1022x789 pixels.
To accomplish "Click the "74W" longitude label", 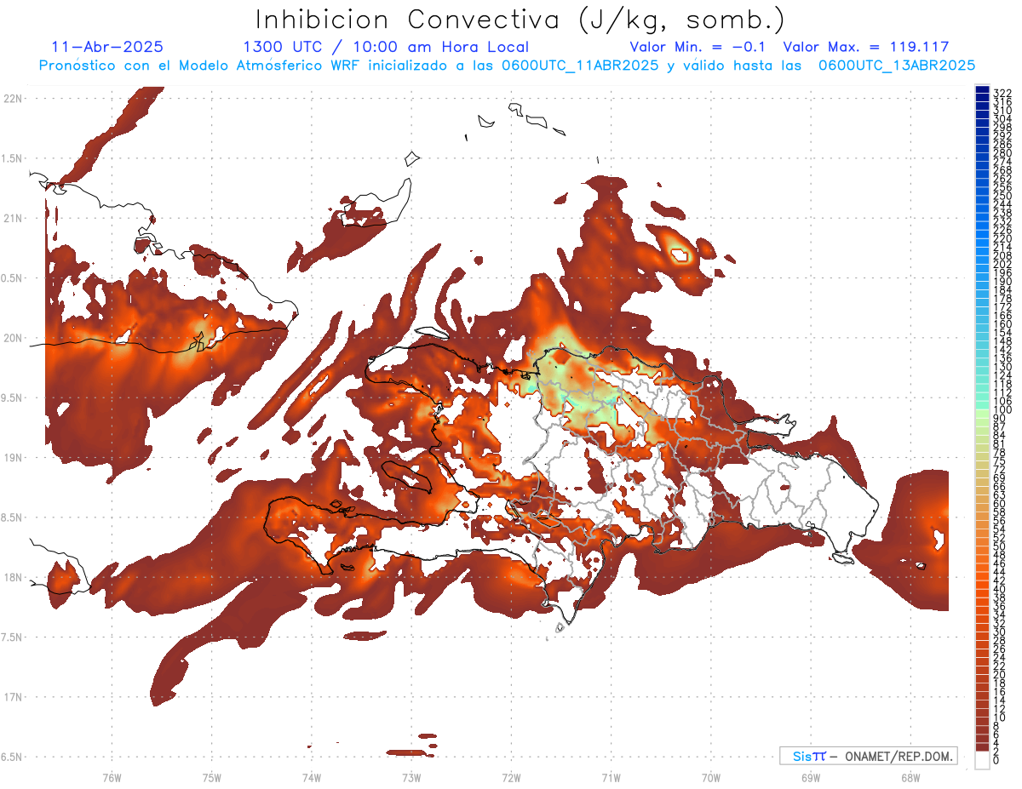I will 312,777.
